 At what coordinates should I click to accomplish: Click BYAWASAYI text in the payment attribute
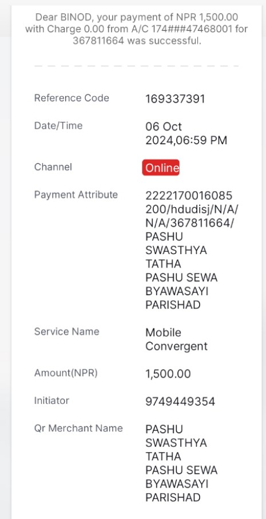pyautogui.click(x=177, y=291)
